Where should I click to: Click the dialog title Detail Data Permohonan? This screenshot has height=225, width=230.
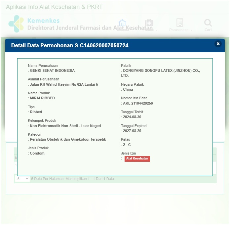click(x=70, y=45)
